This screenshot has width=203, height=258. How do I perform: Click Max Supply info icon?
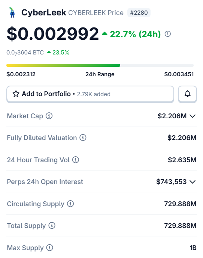coord(49,247)
